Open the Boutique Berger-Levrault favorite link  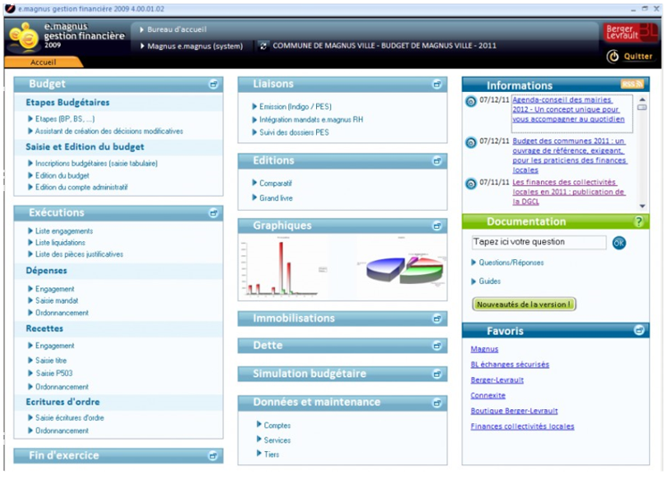[x=513, y=411]
